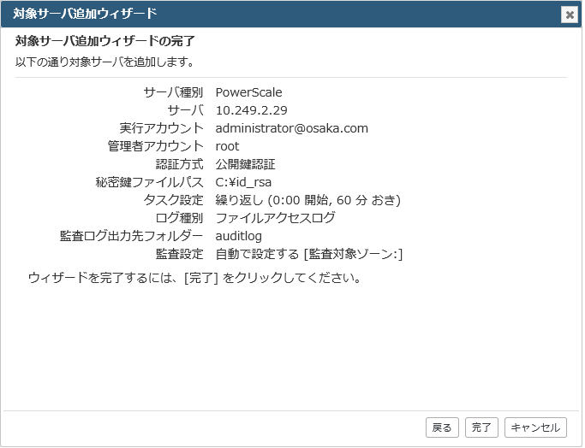Click the 秘密鍵ファイルパス label

(x=150, y=182)
